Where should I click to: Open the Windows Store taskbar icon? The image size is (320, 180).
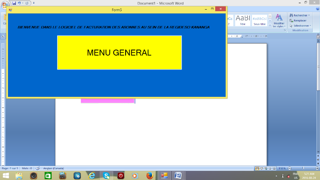48,176
